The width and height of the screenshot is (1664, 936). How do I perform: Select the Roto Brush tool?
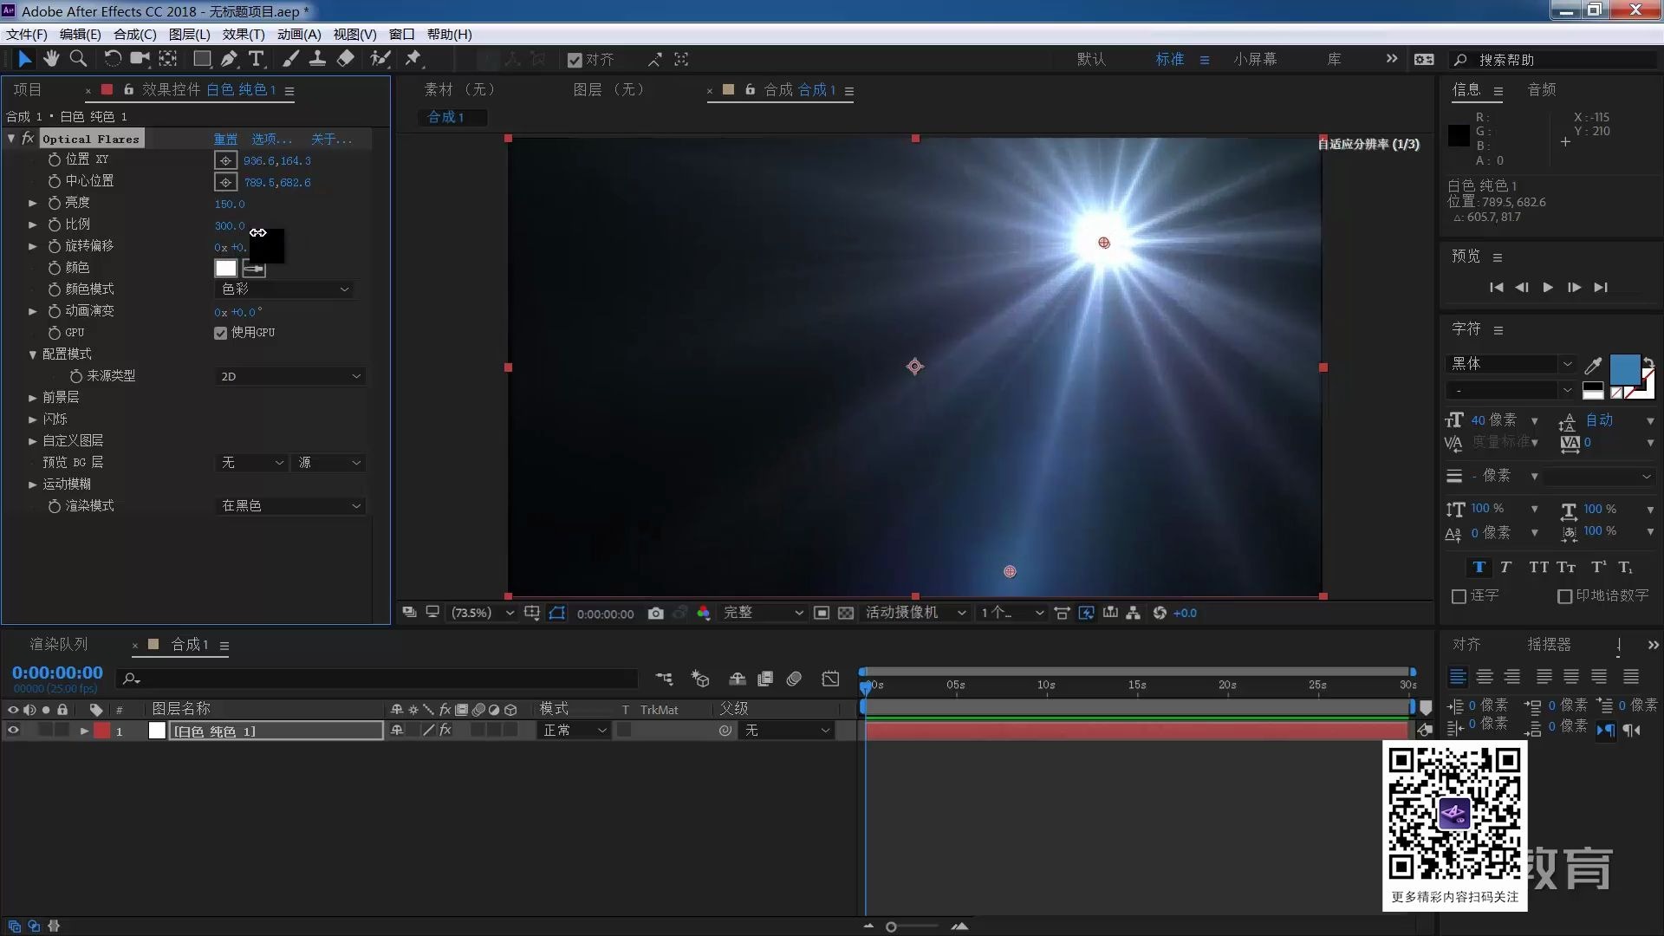pos(380,59)
